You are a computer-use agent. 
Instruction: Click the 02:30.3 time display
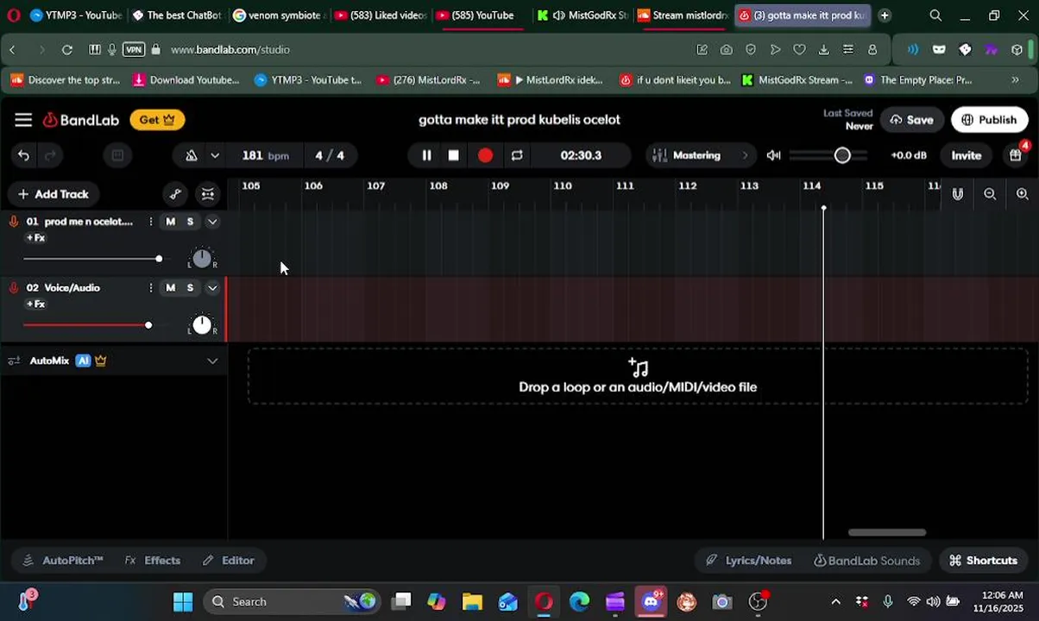pos(581,155)
